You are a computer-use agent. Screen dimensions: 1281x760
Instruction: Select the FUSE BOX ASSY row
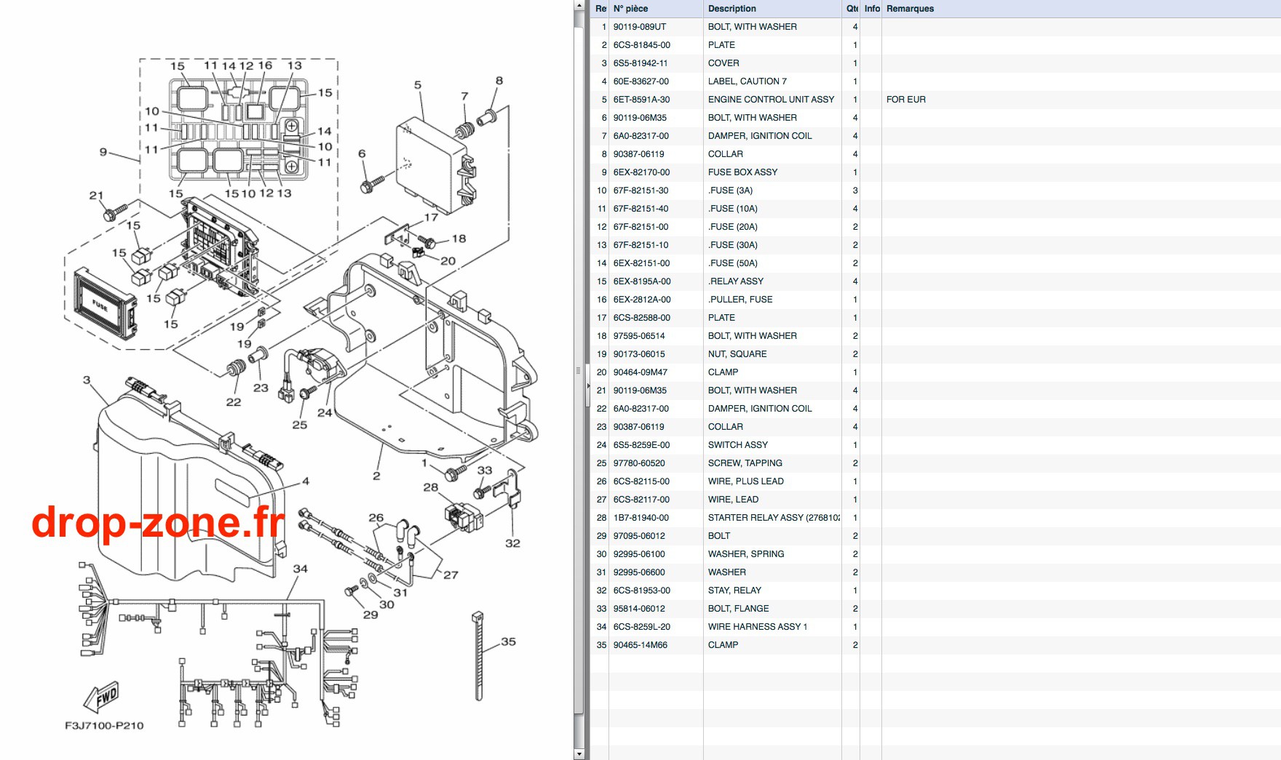pyautogui.click(x=935, y=172)
